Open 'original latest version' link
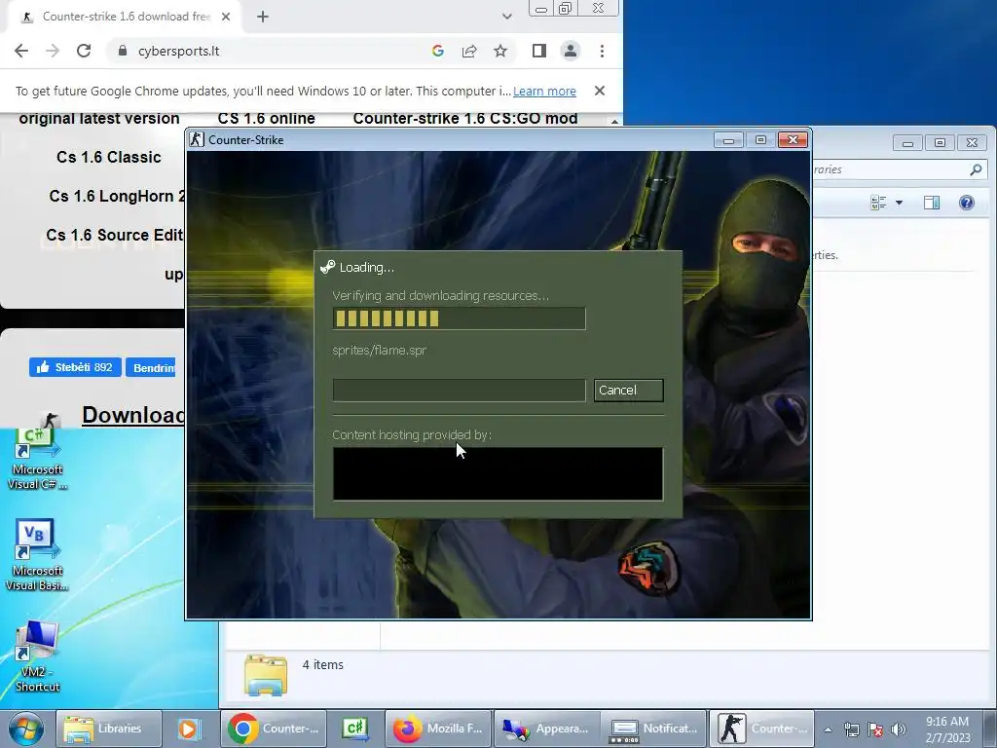Image resolution: width=997 pixels, height=748 pixels. point(99,118)
